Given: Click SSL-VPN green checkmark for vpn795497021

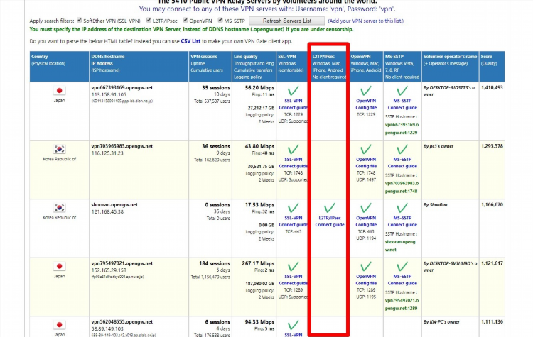Looking at the screenshot, I should pos(293,267).
